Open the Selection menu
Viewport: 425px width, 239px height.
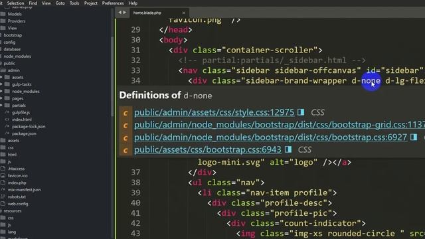15,3
